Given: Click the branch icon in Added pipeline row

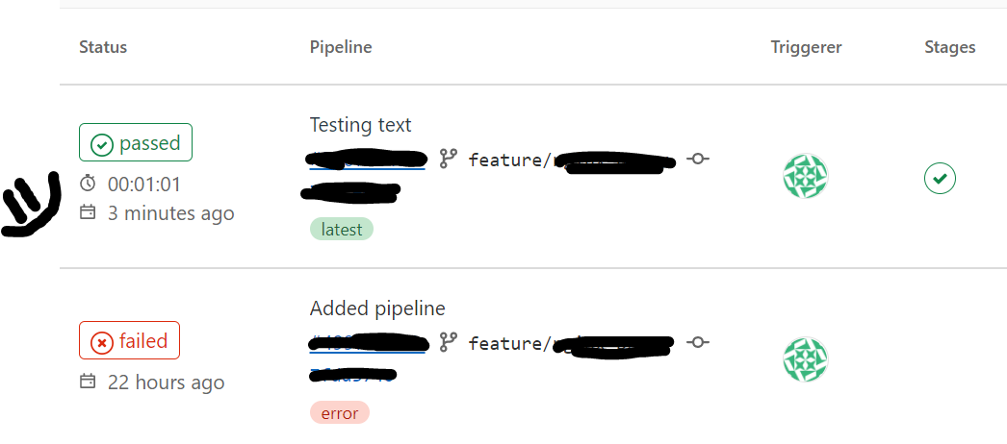Looking at the screenshot, I should coord(449,343).
